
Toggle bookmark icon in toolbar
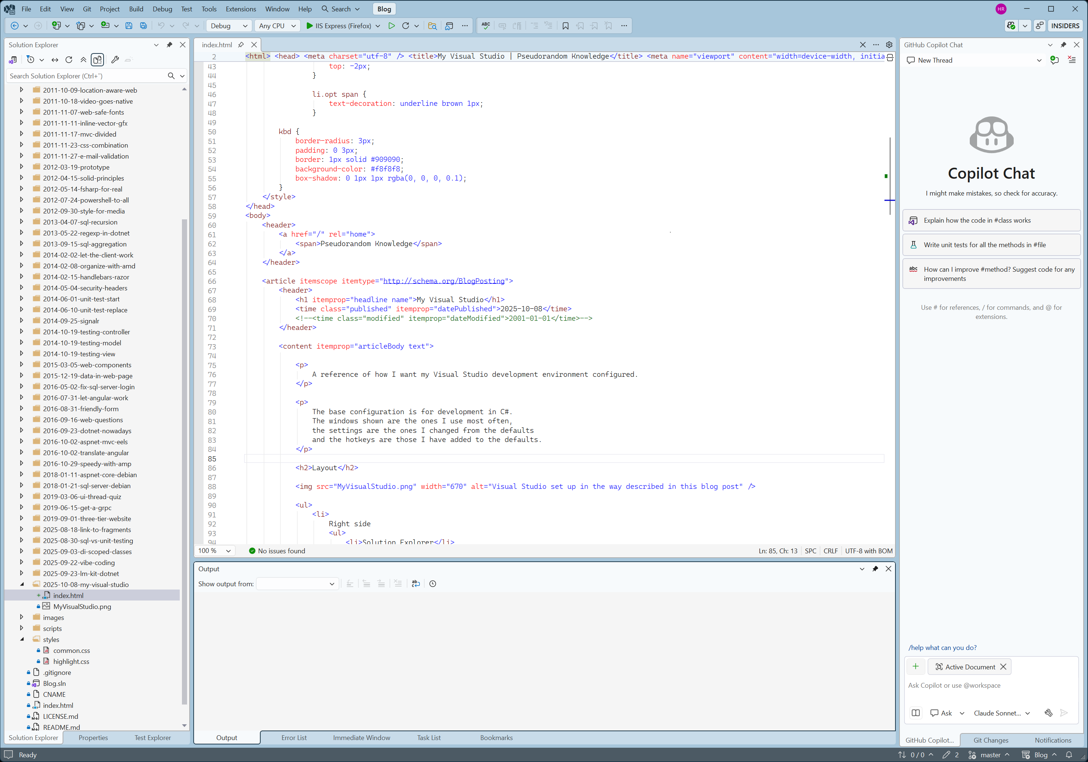[565, 26]
